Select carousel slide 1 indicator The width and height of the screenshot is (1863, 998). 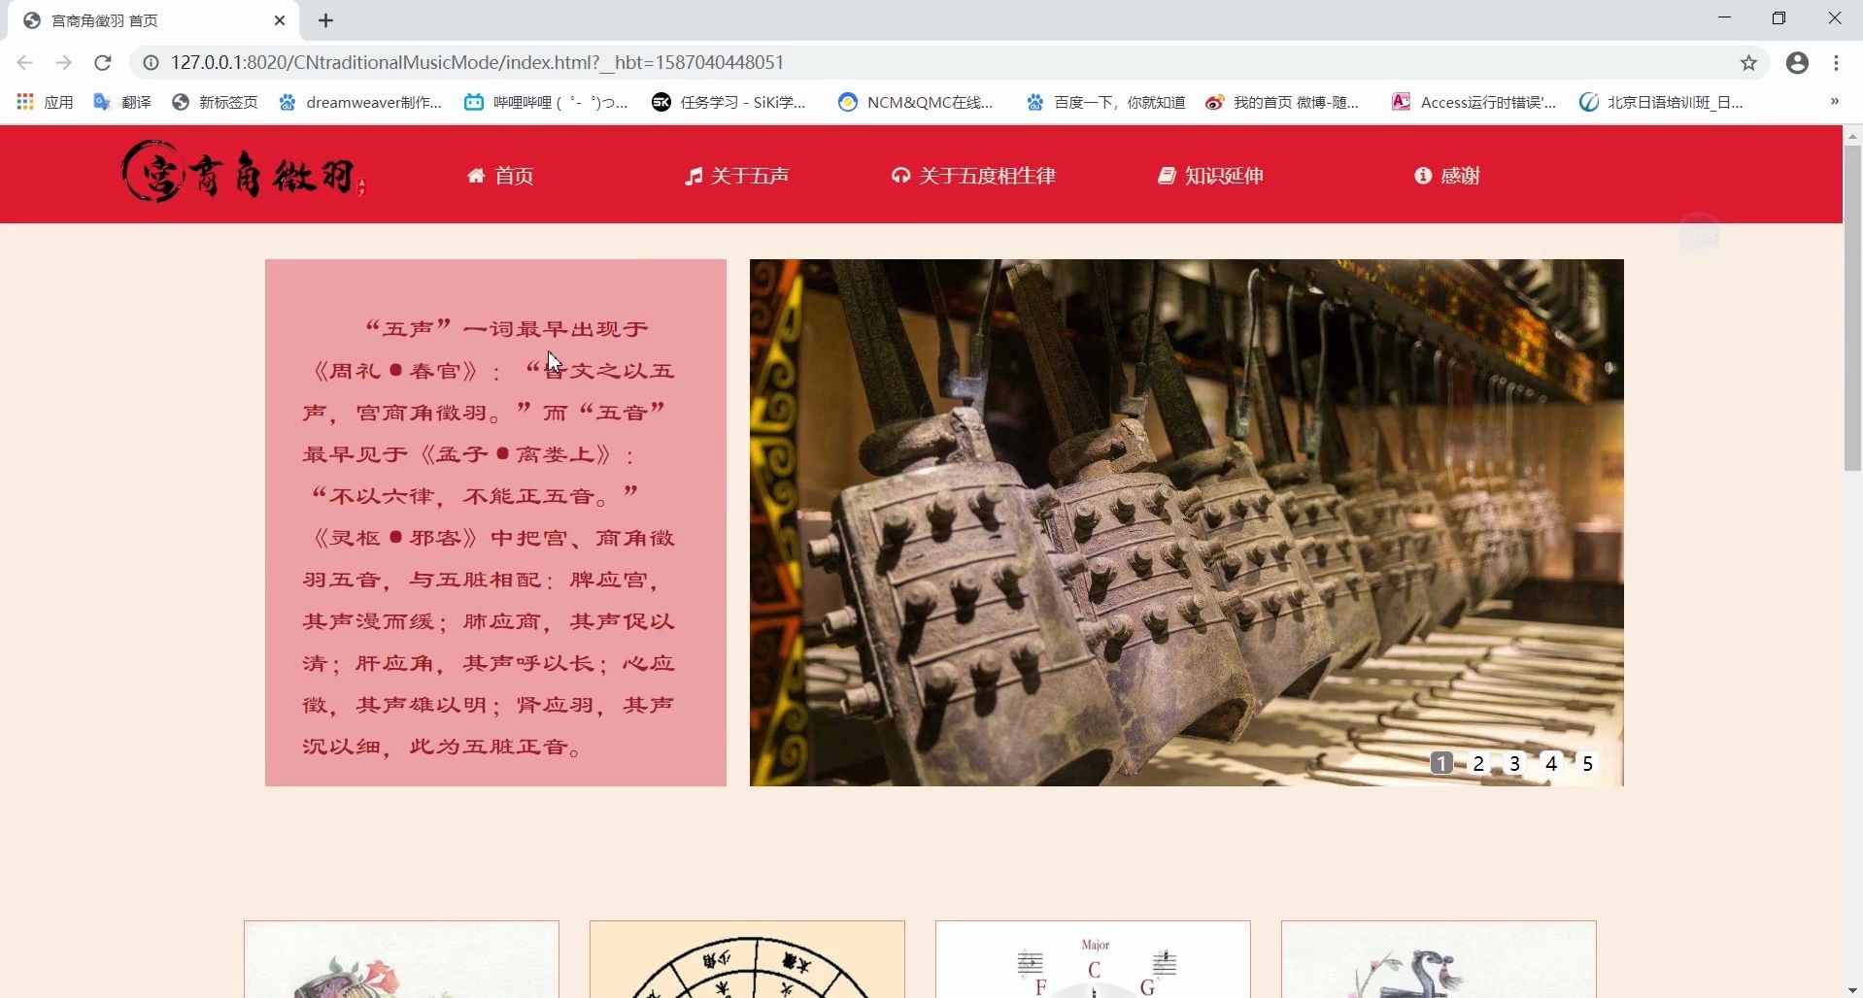click(1441, 763)
